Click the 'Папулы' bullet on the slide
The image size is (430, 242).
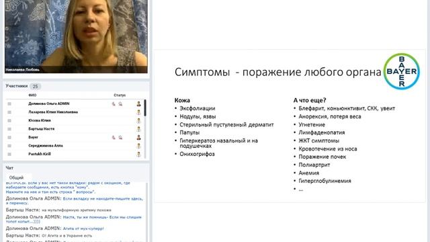pyautogui.click(x=189, y=132)
